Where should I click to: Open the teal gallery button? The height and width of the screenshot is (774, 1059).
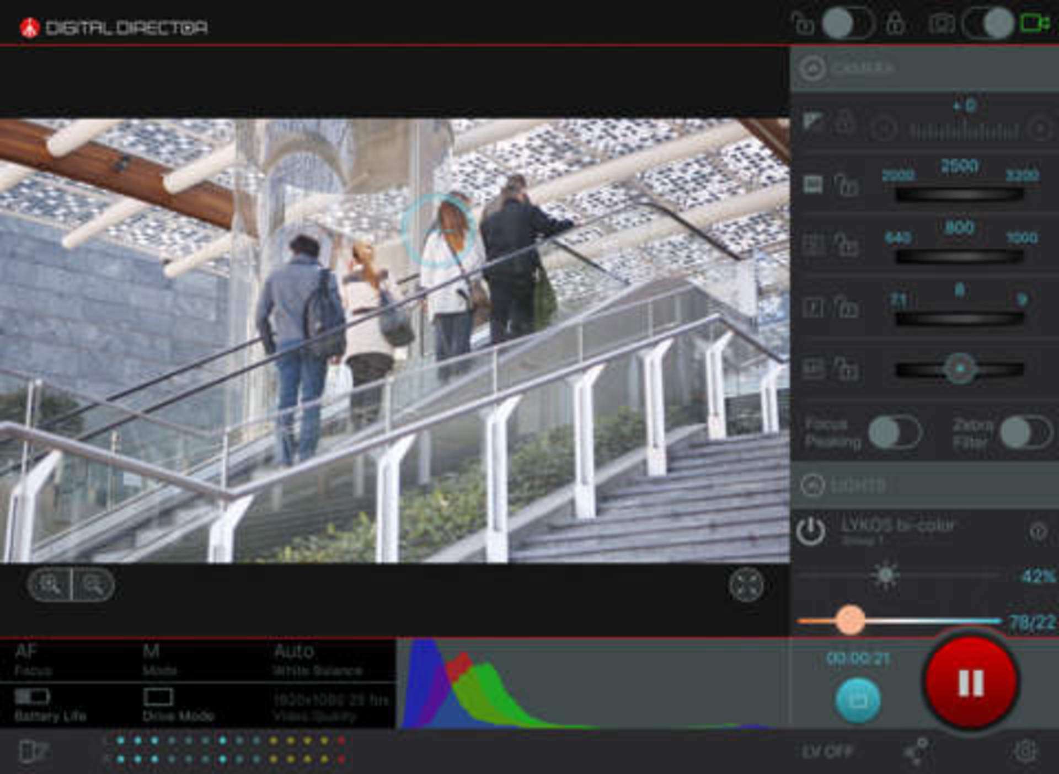click(x=858, y=699)
